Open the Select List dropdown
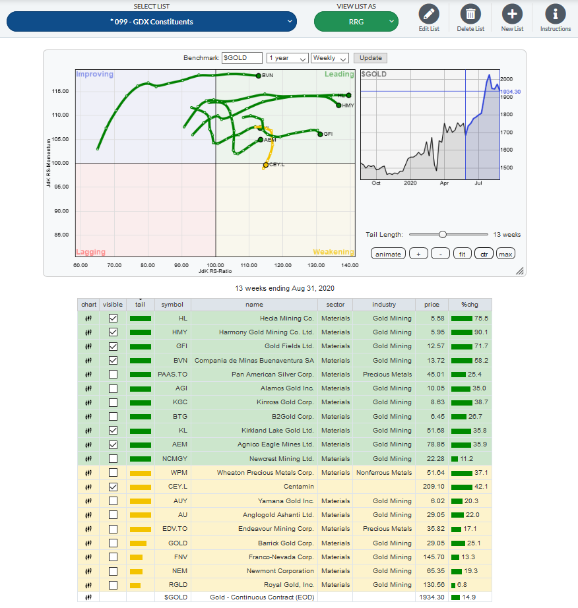Image resolution: width=578 pixels, height=608 pixels. 152,22
